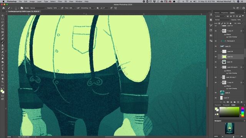
Task: Toggle visibility of 7 copy 14 layer
Action: point(216,82)
